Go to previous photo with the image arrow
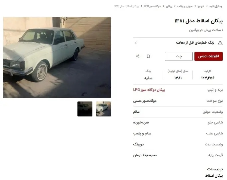The width and height of the screenshot is (227, 180). 7,58
